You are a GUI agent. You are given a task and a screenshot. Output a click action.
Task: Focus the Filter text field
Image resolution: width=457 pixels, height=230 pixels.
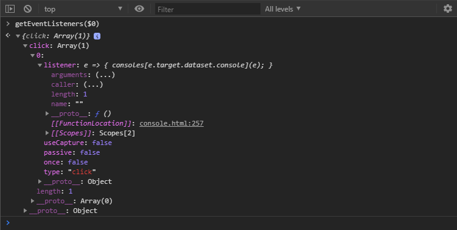(x=208, y=9)
